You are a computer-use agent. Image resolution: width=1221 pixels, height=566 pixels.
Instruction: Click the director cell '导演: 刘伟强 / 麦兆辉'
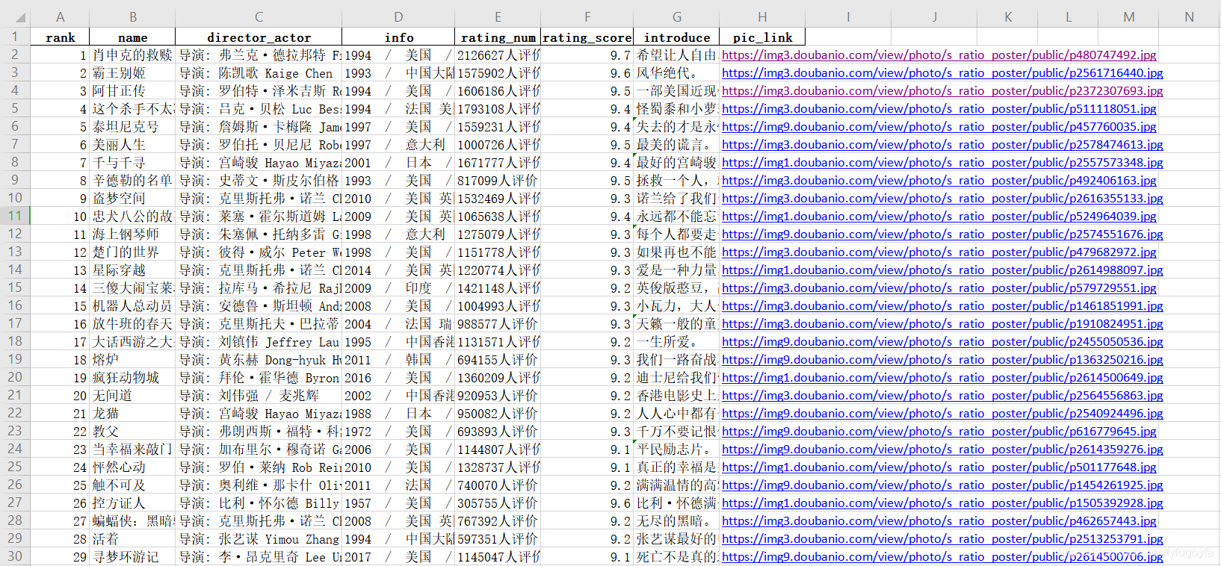(259, 396)
